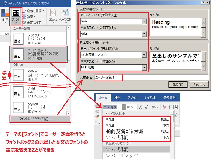The width and height of the screenshot is (211, 159).
Task: Click the 保存(S) button
Action: point(178,85)
